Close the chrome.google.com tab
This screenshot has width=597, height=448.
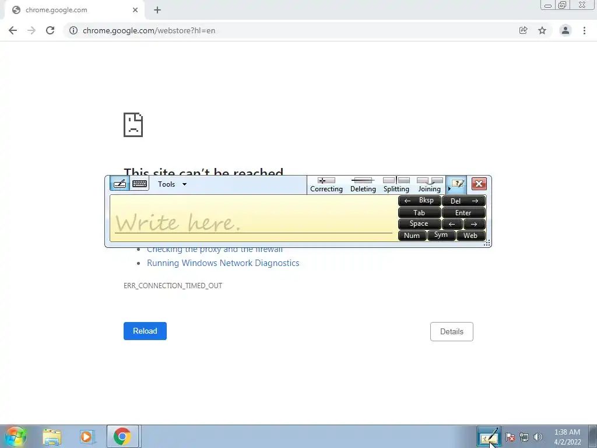tap(135, 10)
